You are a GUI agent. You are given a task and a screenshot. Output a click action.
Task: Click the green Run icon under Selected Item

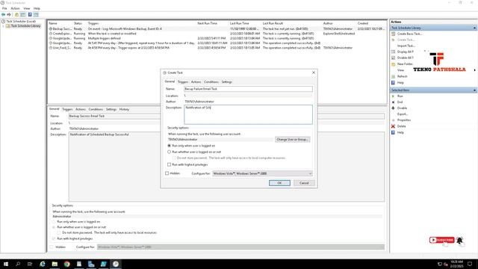click(394, 96)
